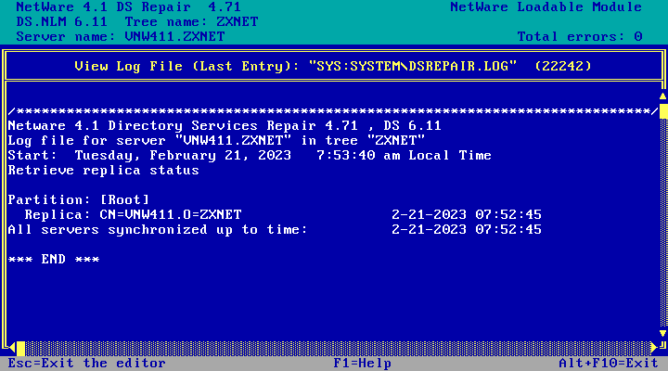Click the 'NetWare Loadable Module' header text
Image resolution: width=668 pixels, height=371 pixels.
coord(546,7)
